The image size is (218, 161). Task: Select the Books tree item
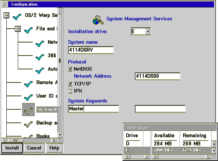tap(43, 136)
